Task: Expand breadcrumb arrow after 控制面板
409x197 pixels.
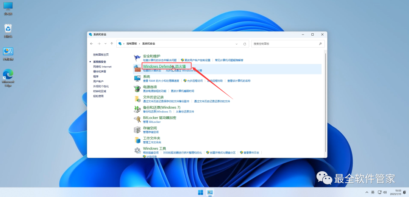Action: 139,44
